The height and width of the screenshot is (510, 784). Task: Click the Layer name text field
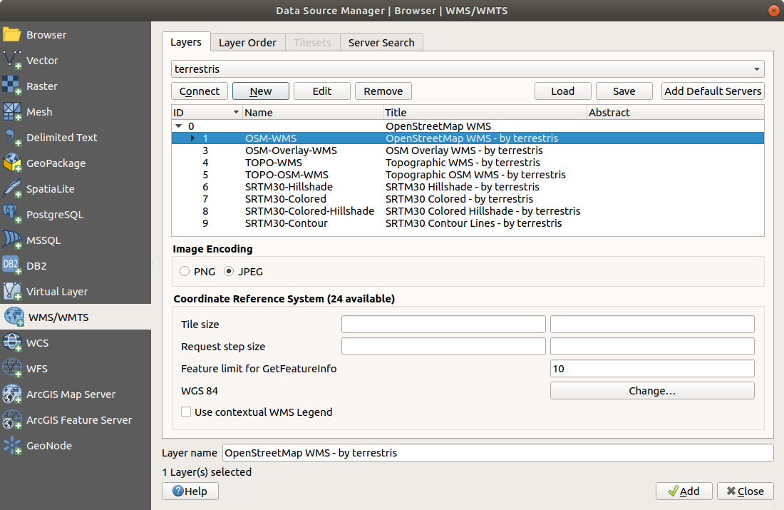click(497, 453)
